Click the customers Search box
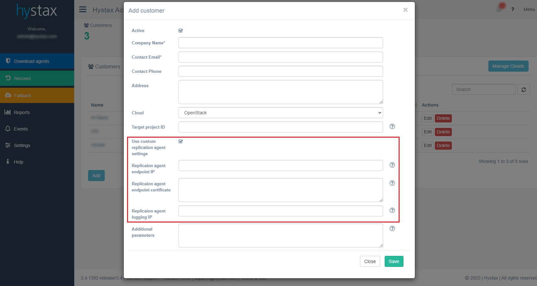 (x=484, y=89)
